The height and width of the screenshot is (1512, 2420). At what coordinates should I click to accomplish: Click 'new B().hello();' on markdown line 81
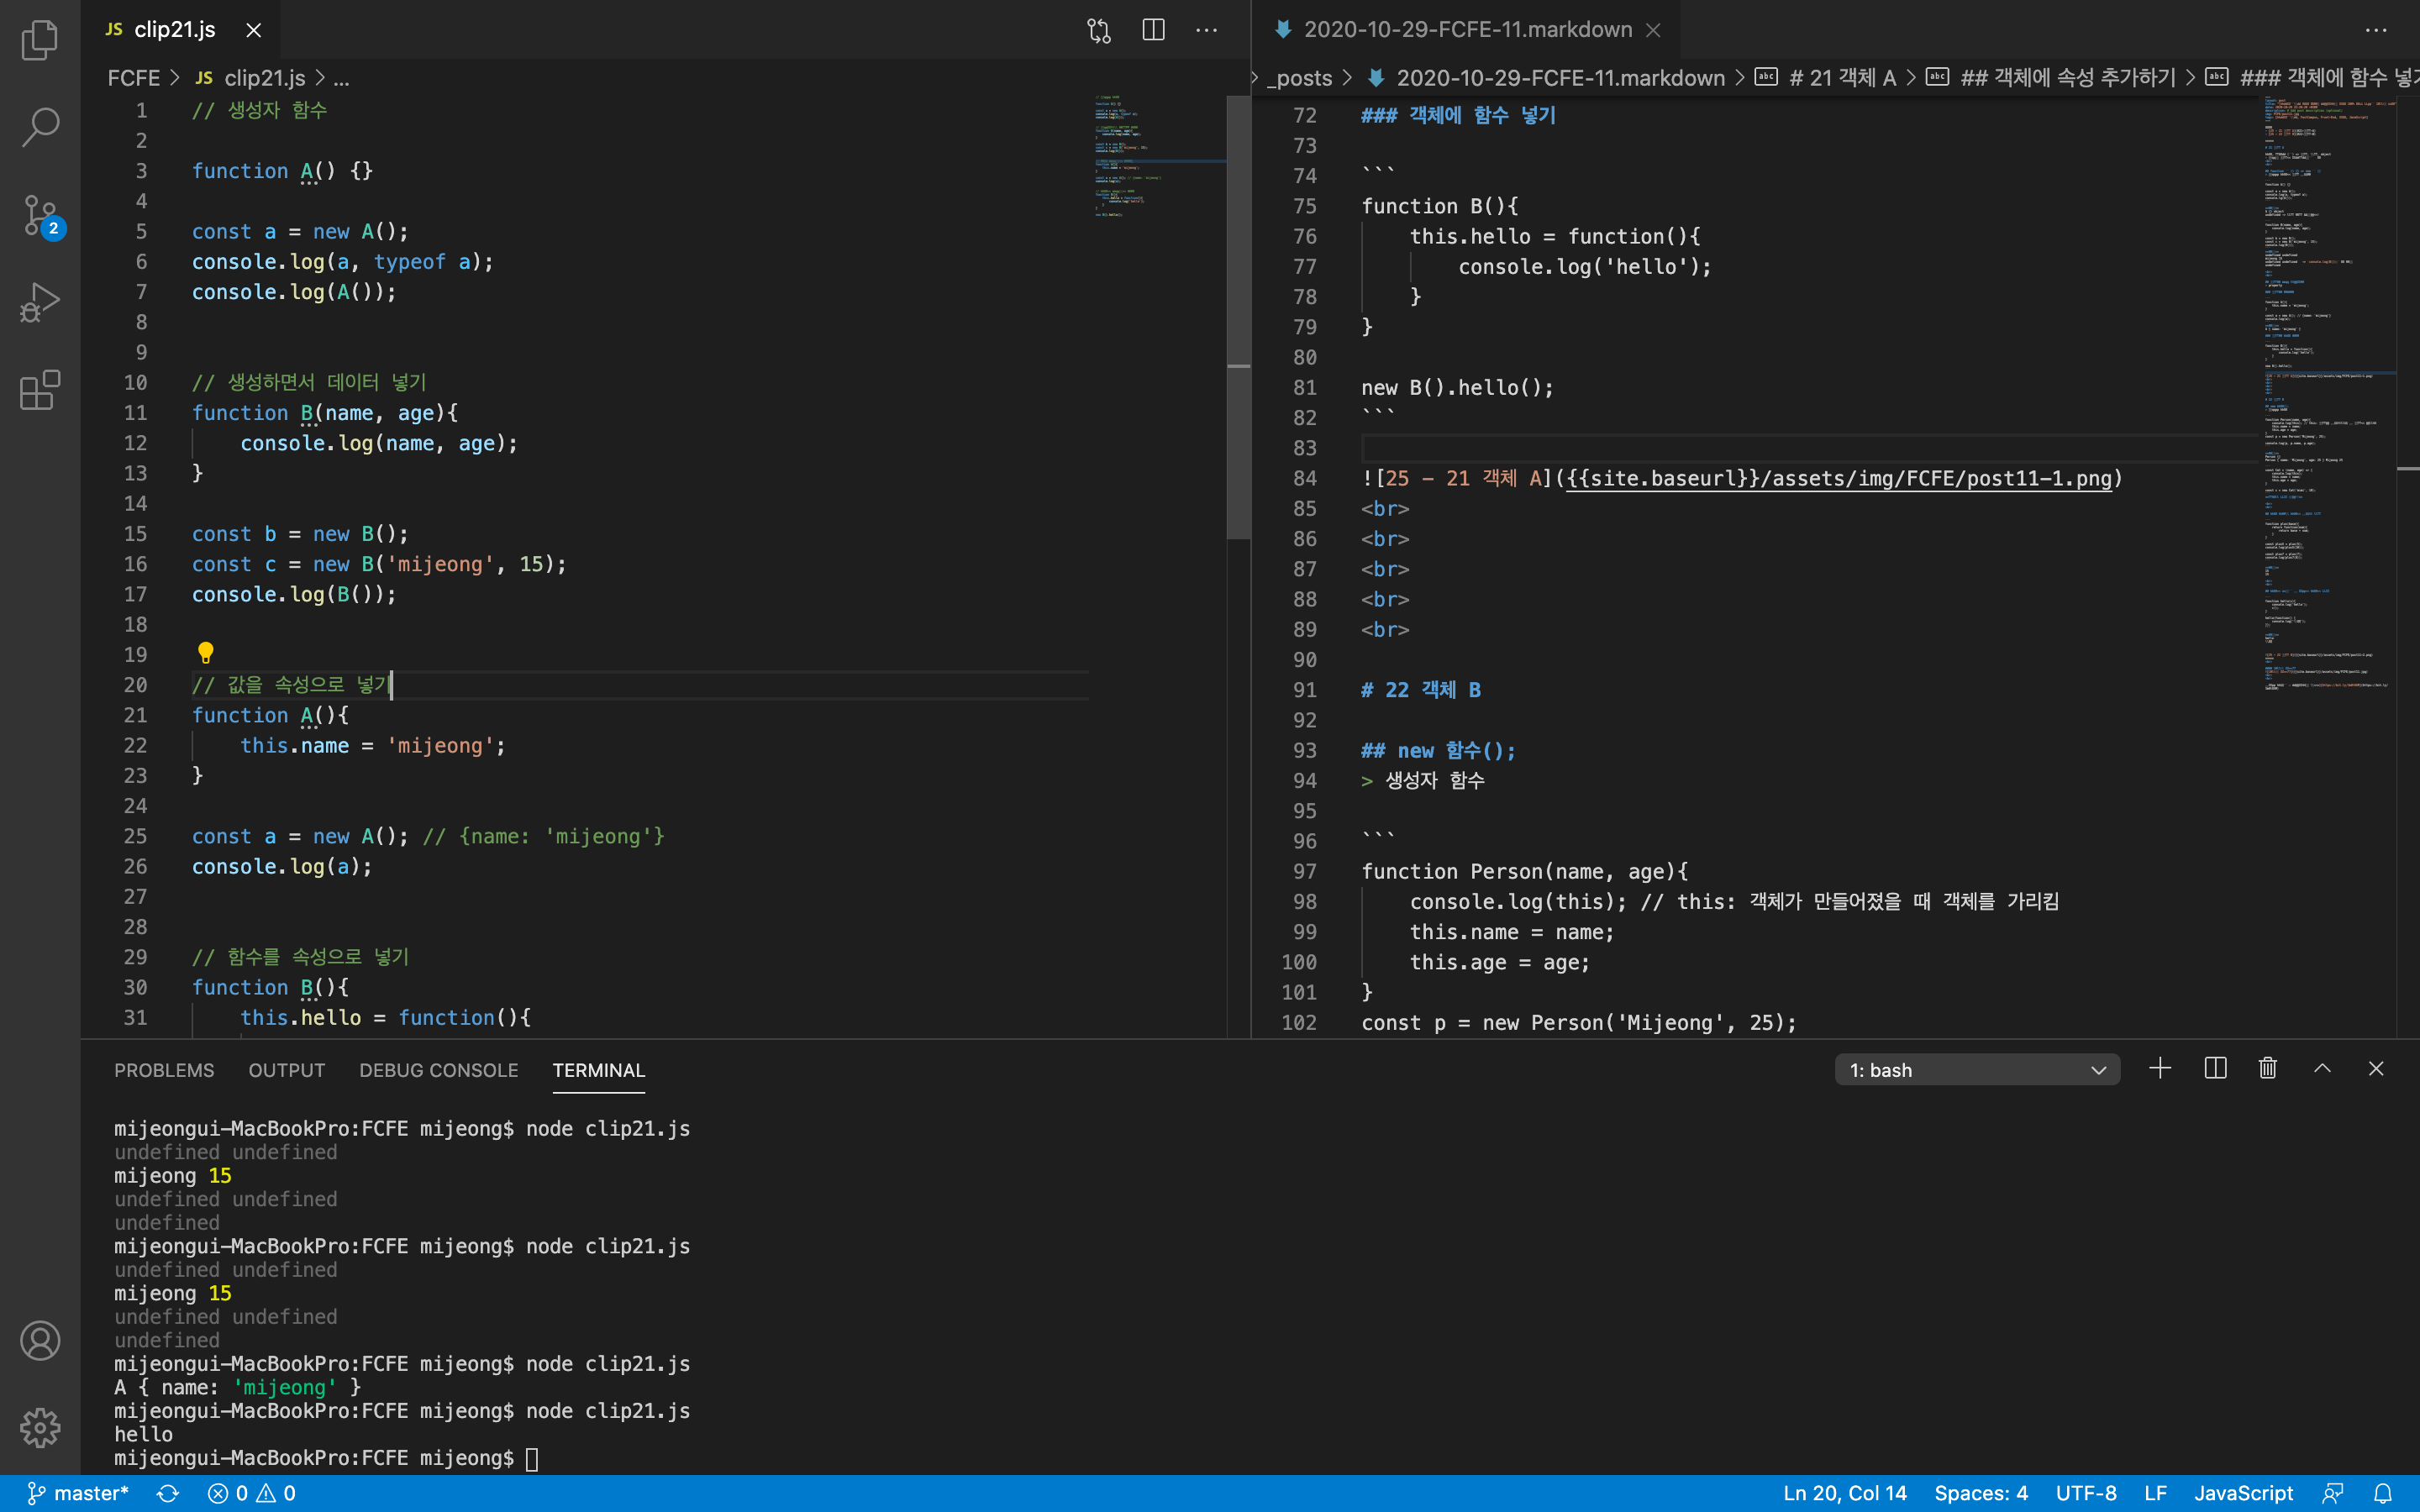(1457, 387)
